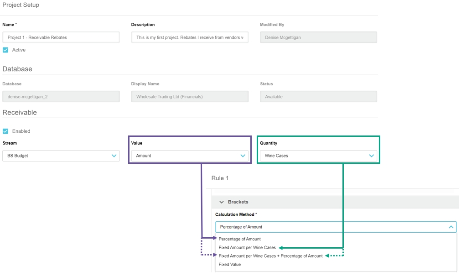The height and width of the screenshot is (276, 461).
Task: Collapse the Calculation Method dropdown arrow
Action: point(451,227)
